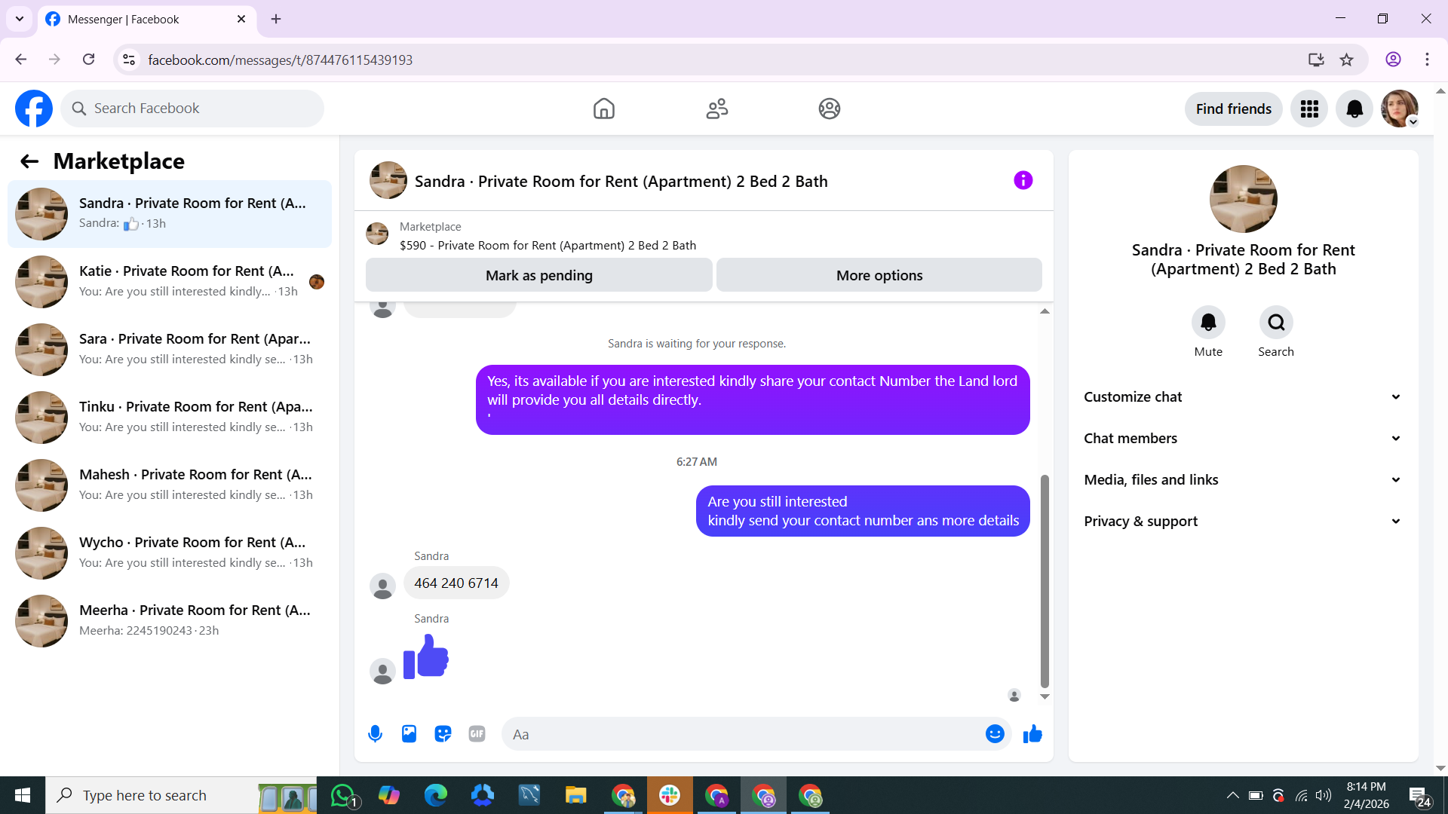Go to the Facebook Home tab
Viewport: 1448px width, 814px height.
(603, 109)
